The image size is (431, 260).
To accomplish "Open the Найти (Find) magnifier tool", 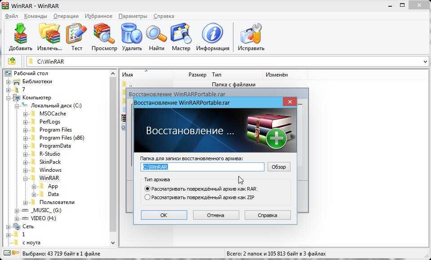I will point(156,34).
